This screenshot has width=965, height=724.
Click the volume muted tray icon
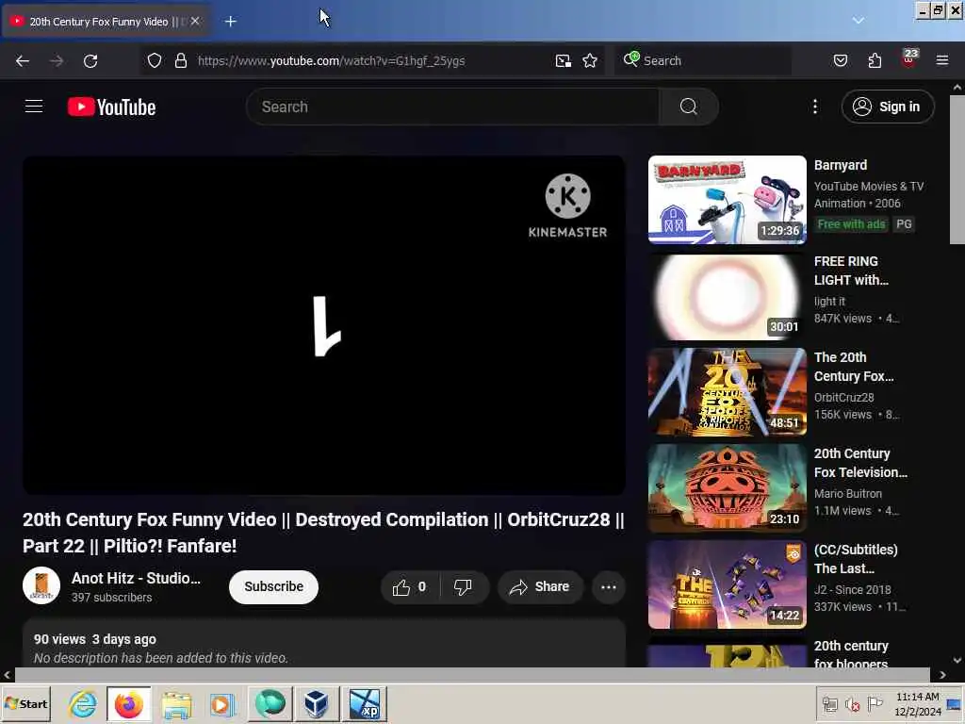(x=852, y=705)
